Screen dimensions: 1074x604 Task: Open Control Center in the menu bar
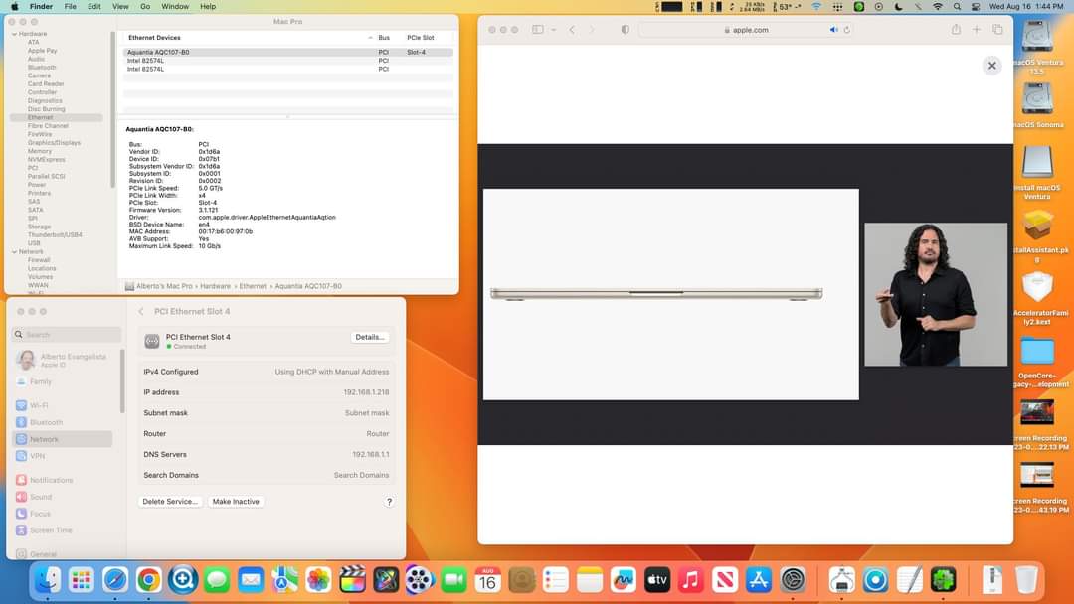point(976,7)
